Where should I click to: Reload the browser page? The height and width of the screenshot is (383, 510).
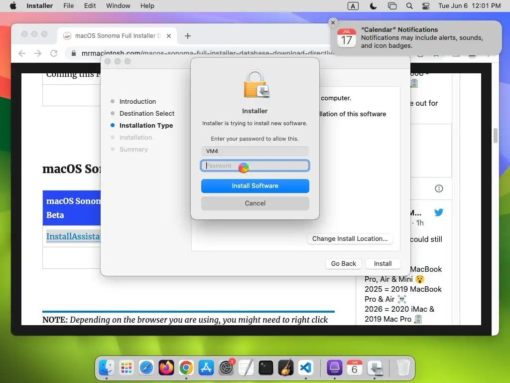point(54,53)
